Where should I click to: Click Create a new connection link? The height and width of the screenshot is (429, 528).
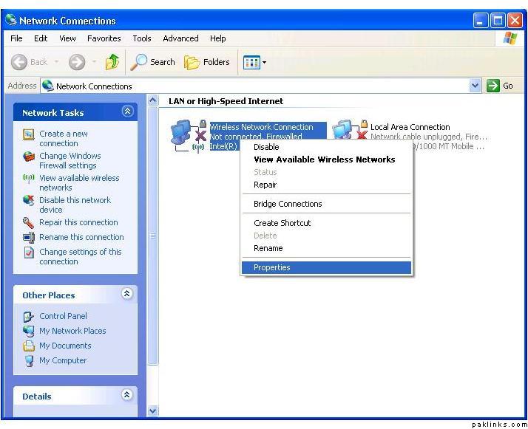64,139
